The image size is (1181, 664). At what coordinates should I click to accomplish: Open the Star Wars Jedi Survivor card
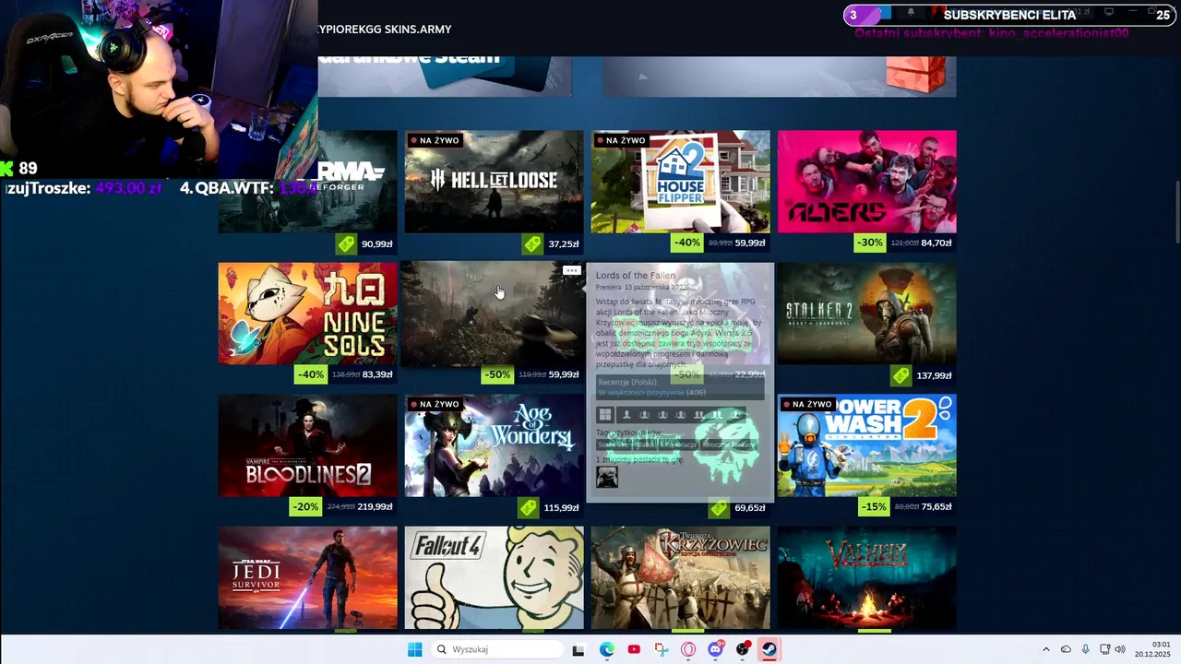[x=307, y=577]
